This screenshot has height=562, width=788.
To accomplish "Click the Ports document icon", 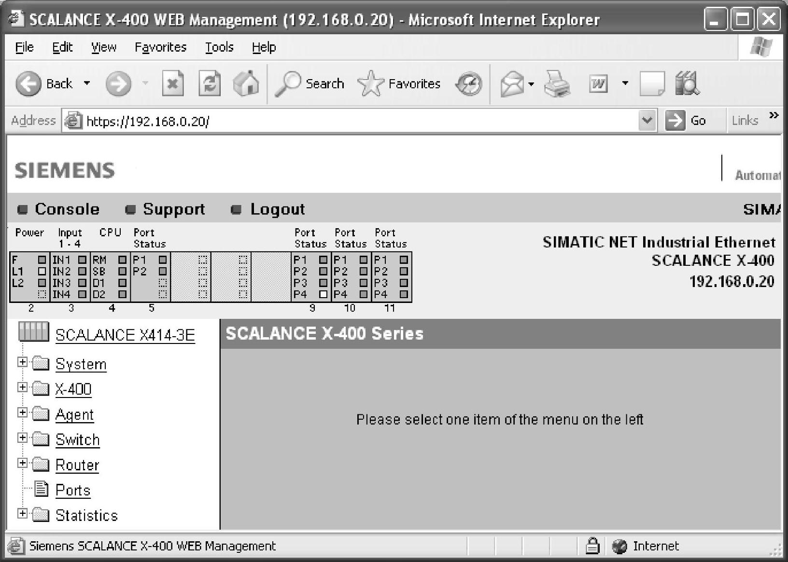I will tap(42, 489).
